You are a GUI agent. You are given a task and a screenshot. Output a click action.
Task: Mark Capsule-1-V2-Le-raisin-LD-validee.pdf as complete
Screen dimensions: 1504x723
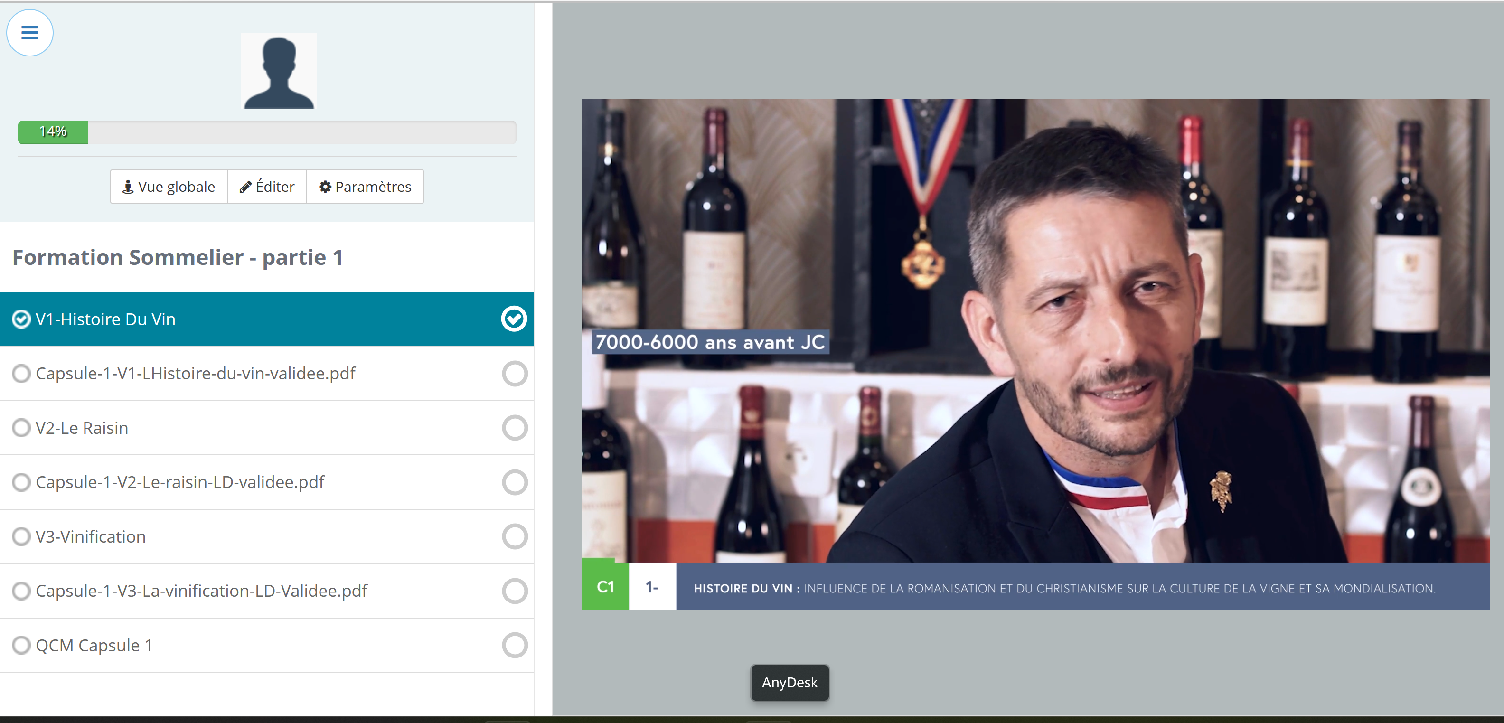[x=514, y=482]
